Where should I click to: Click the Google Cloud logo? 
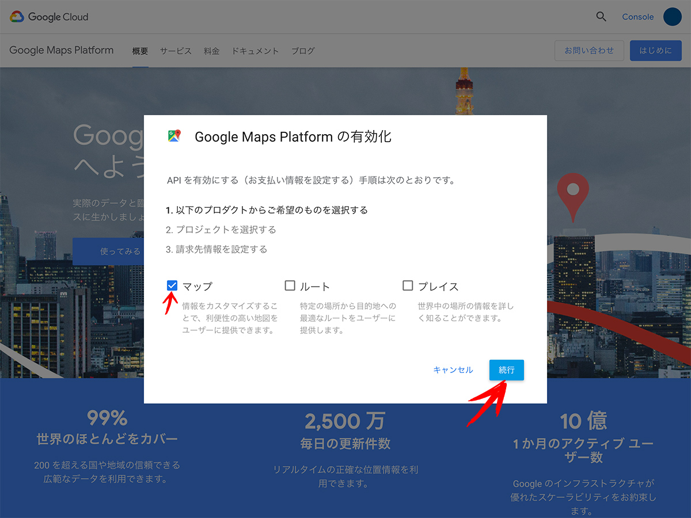[48, 17]
